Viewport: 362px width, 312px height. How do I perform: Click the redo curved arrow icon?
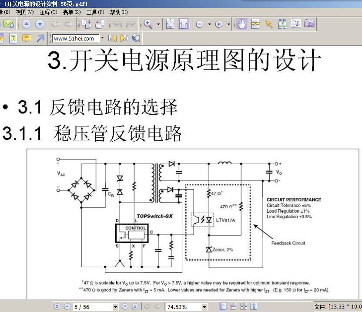point(131,24)
